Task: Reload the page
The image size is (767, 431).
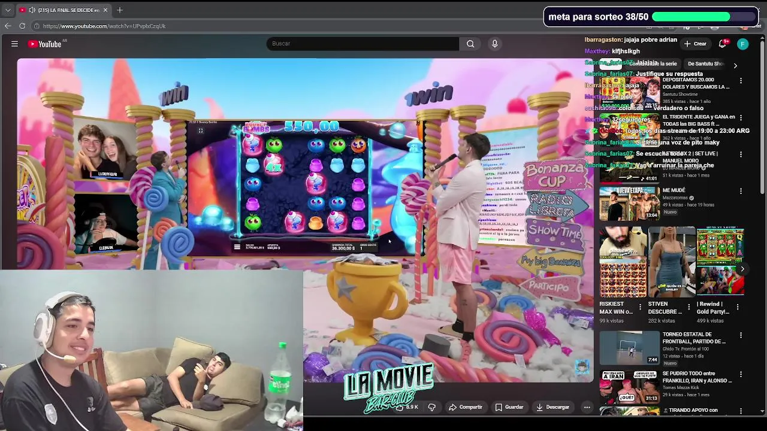Action: tap(22, 26)
